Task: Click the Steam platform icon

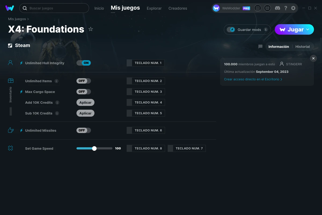Action: click(x=10, y=45)
